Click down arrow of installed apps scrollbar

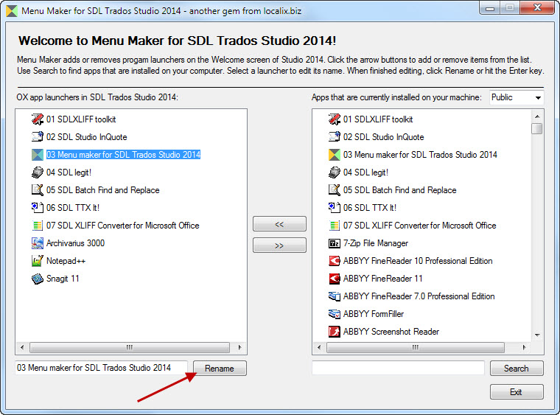coord(537,335)
